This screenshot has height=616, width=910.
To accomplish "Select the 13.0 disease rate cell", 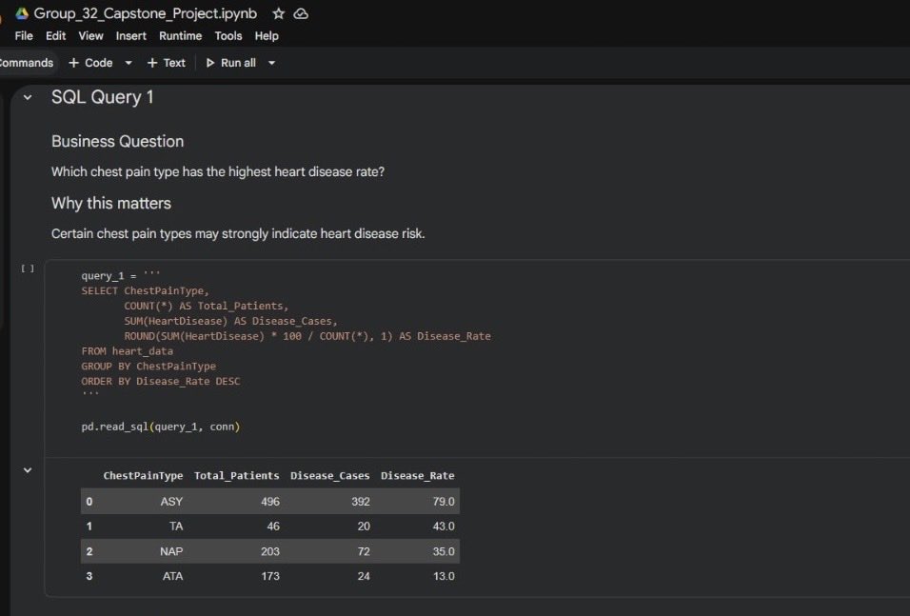I will tap(444, 576).
